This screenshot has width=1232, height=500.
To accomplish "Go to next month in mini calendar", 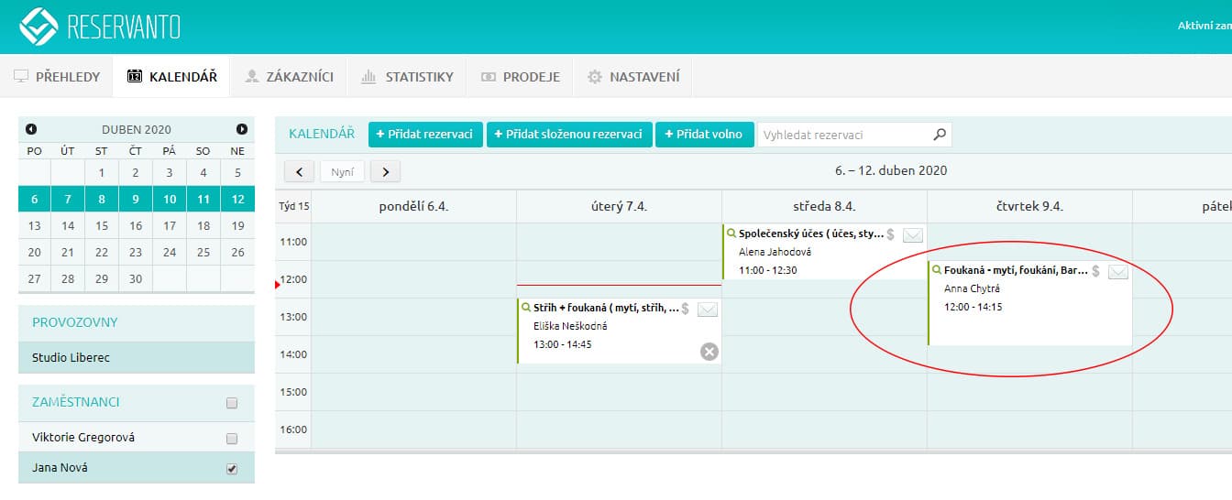I will pyautogui.click(x=242, y=130).
